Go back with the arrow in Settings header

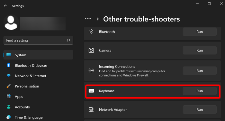click(5, 6)
